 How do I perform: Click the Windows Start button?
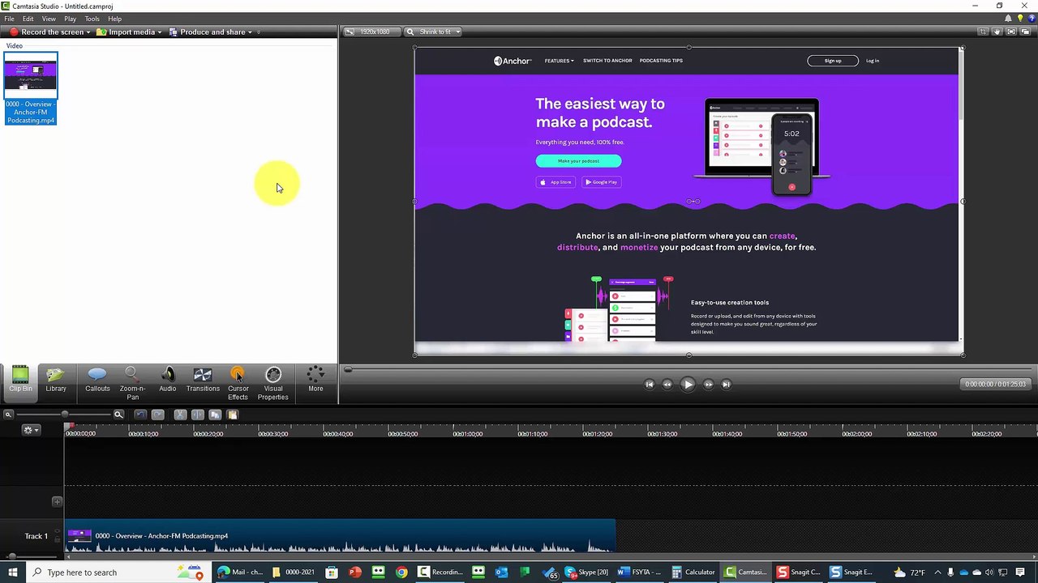coord(12,572)
